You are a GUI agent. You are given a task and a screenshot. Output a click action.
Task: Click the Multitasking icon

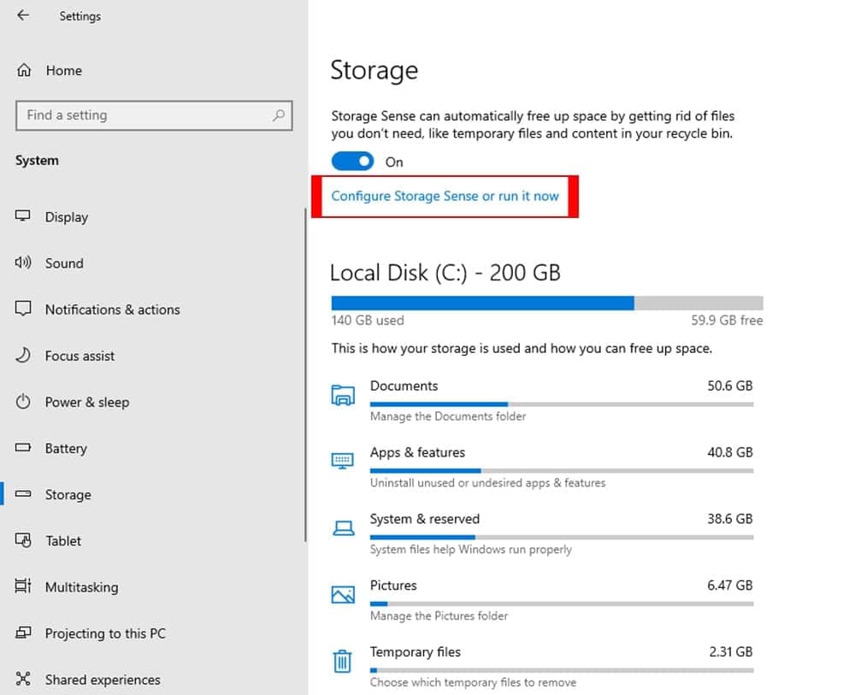tap(23, 586)
